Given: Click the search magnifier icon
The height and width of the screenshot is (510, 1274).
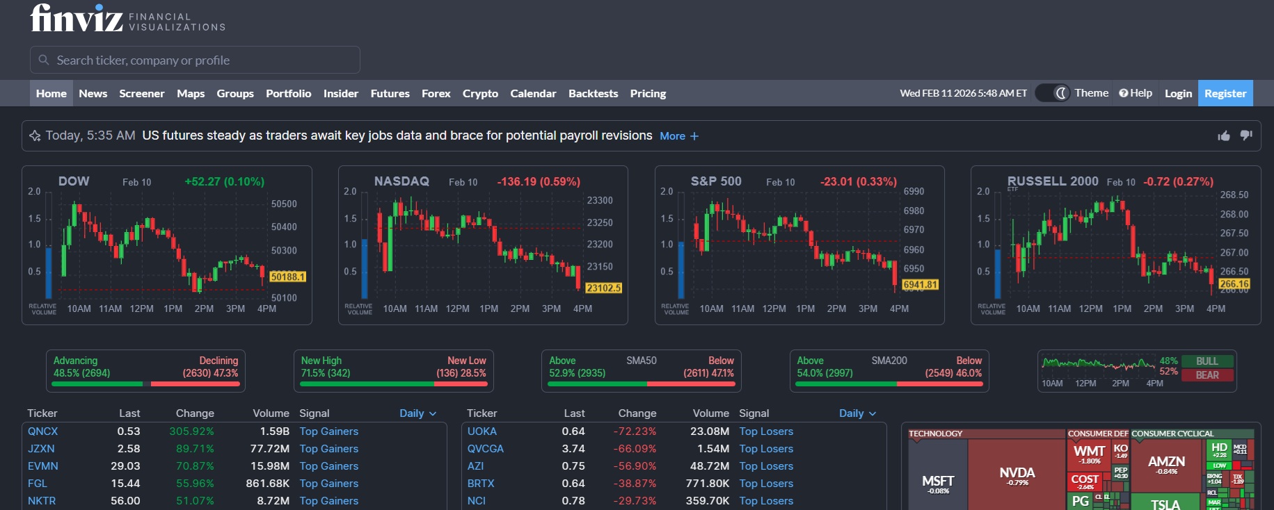Looking at the screenshot, I should point(44,60).
